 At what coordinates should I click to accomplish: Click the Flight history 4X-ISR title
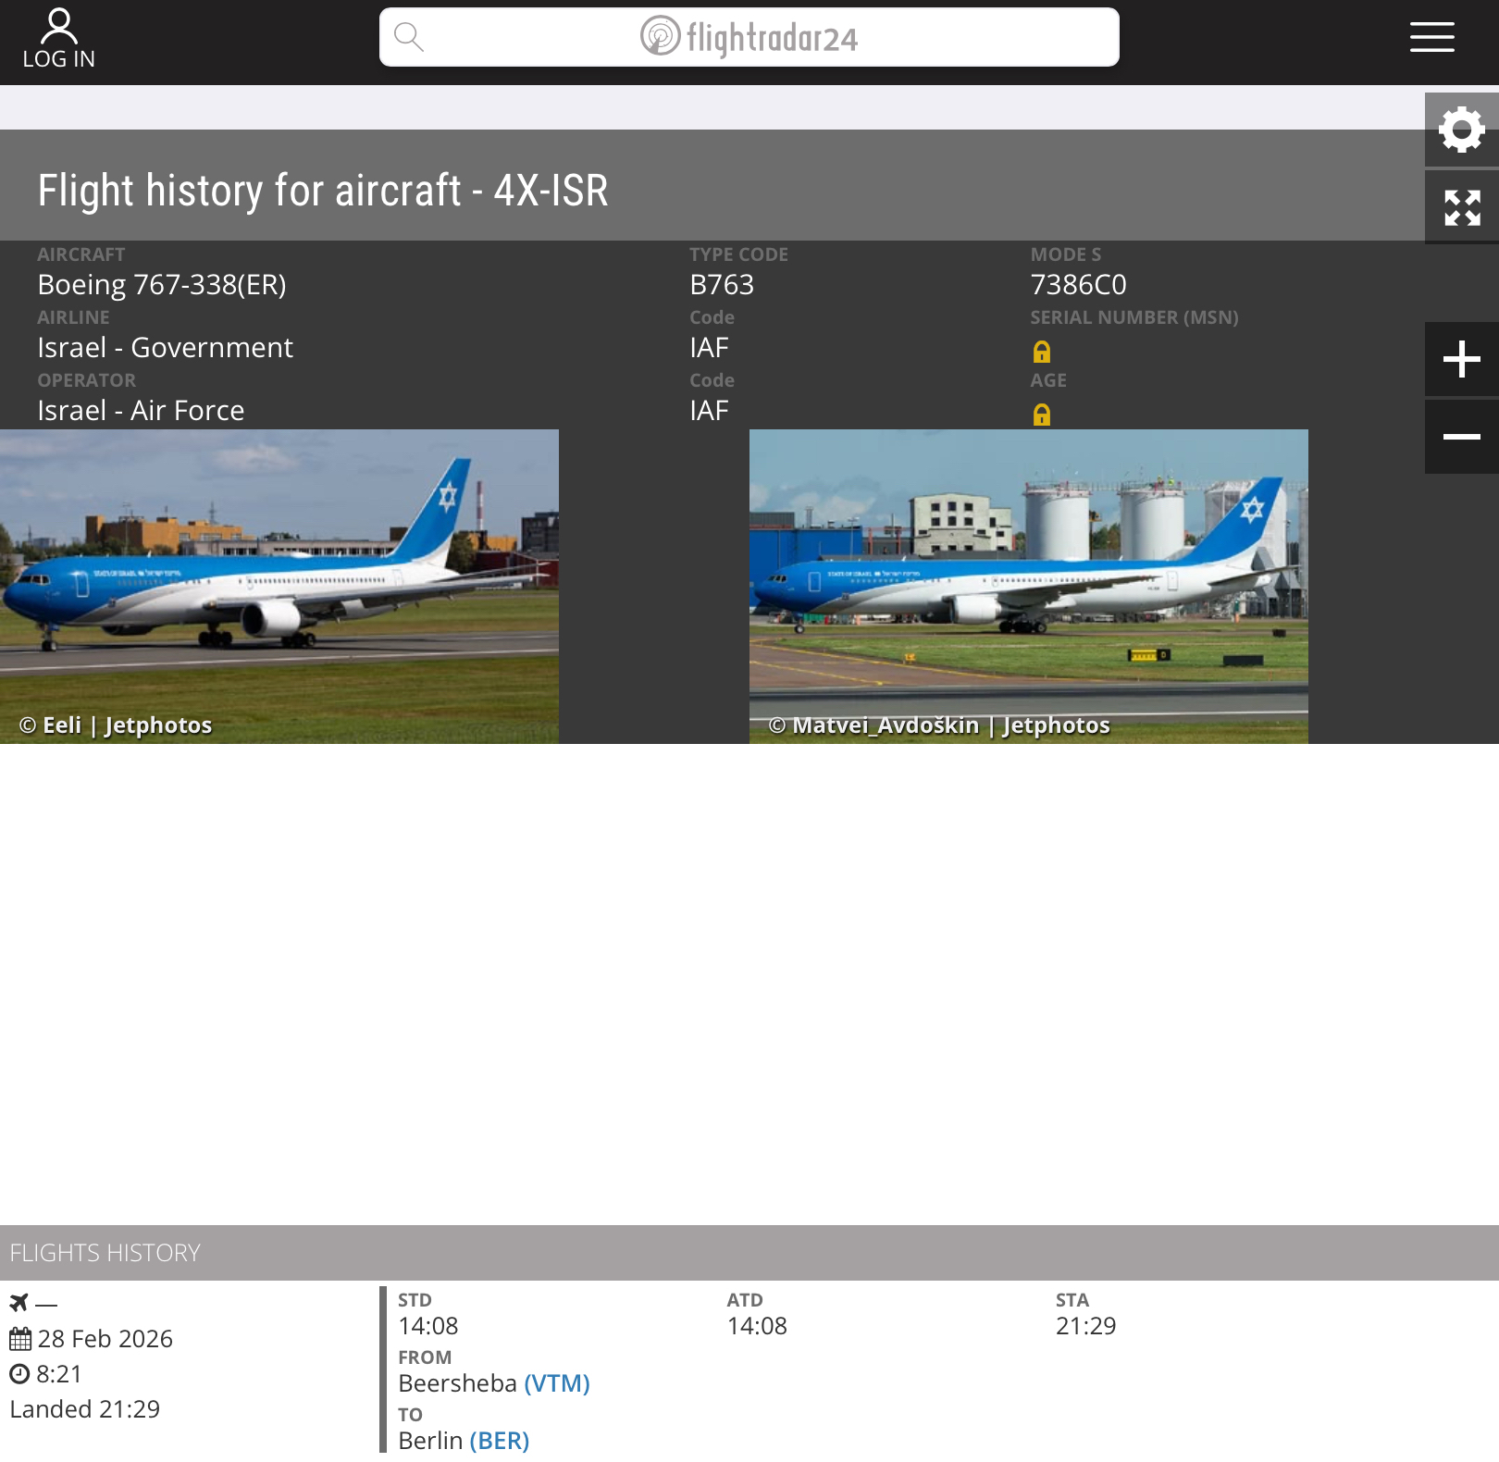point(323,191)
